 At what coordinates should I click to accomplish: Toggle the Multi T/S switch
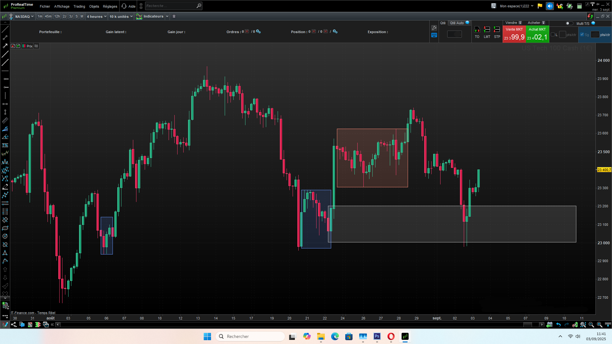569,23
